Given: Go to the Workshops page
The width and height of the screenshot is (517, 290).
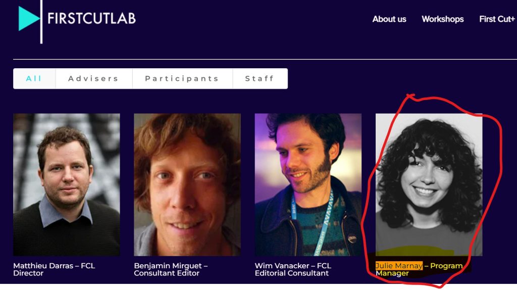Looking at the screenshot, I should pyautogui.click(x=442, y=19).
